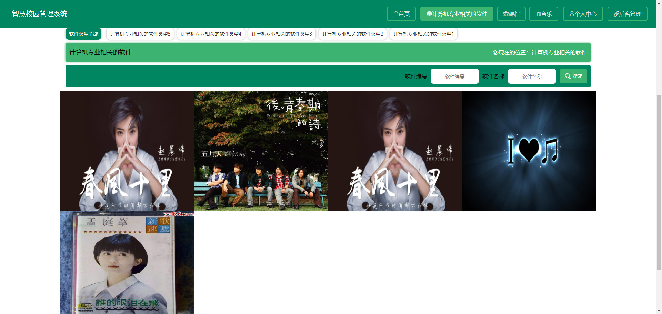
Task: Click the globe icon in the software nav button
Action: pyautogui.click(x=429, y=14)
